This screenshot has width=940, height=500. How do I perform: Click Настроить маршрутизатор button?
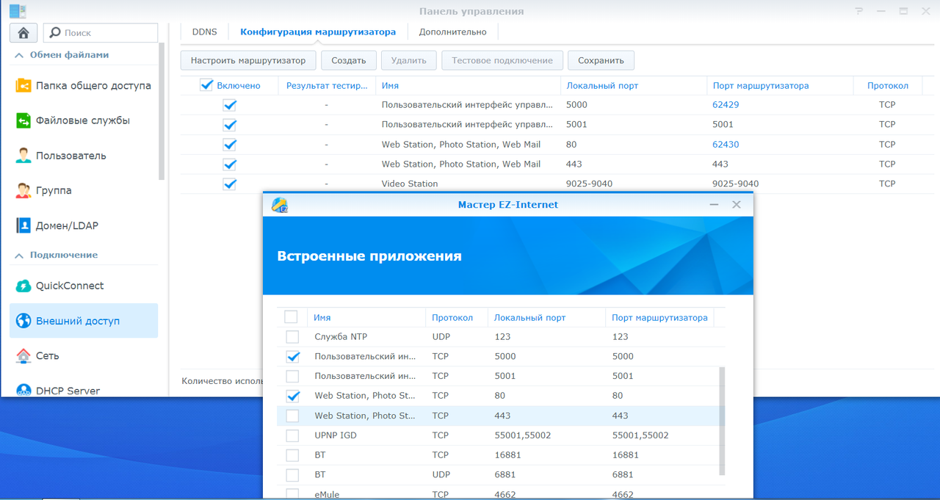coord(248,60)
